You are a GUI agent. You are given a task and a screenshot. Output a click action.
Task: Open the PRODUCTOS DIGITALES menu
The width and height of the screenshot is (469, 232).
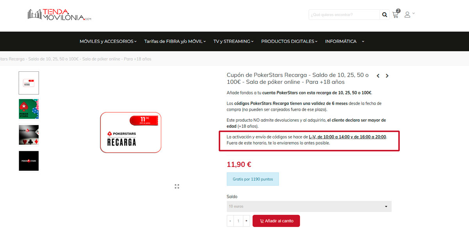tap(289, 41)
